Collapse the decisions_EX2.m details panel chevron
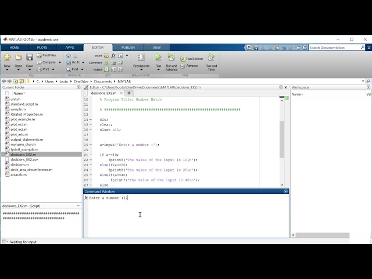Screen dimensions: 372x279 (78, 206)
